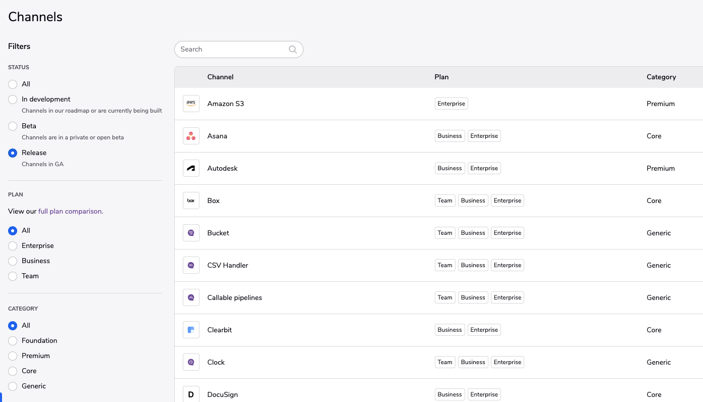Viewport: 703px width, 402px height.
Task: Open the Amazon S3 channel row
Action: click(x=439, y=104)
